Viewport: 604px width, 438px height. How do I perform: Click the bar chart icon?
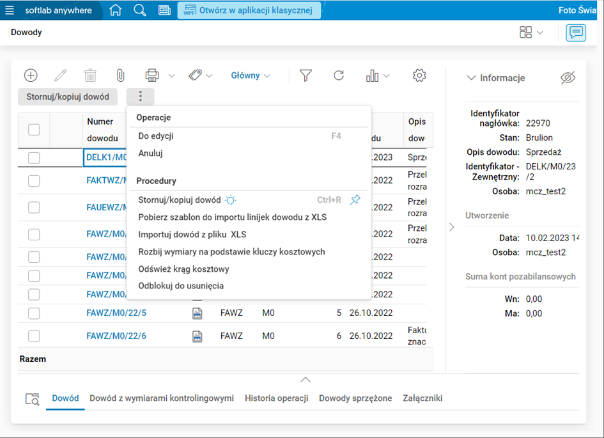[x=372, y=75]
